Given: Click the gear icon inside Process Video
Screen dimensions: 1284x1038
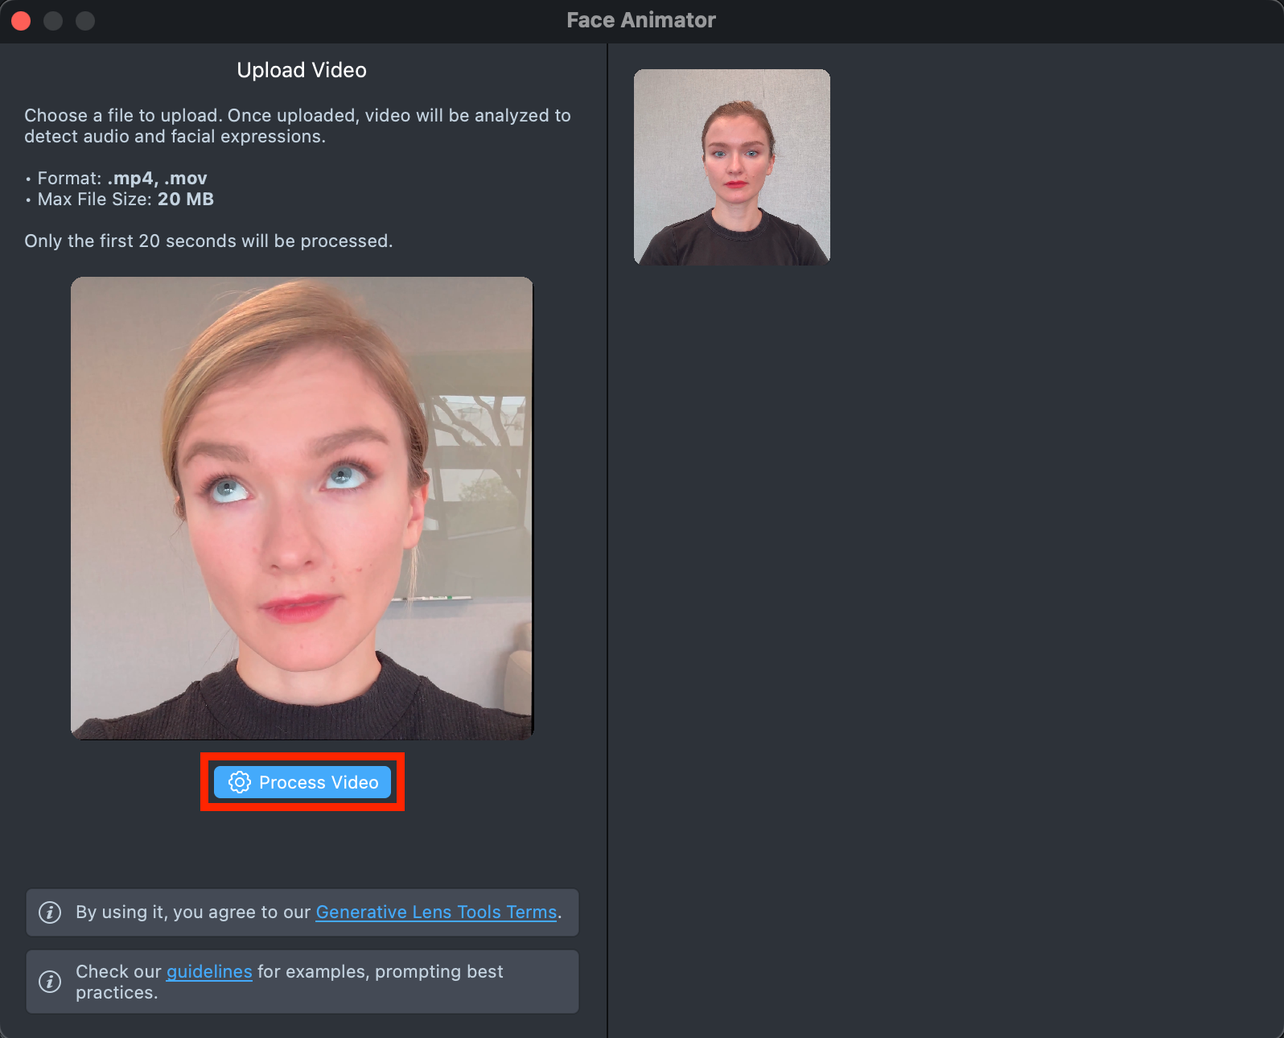Looking at the screenshot, I should tap(239, 782).
